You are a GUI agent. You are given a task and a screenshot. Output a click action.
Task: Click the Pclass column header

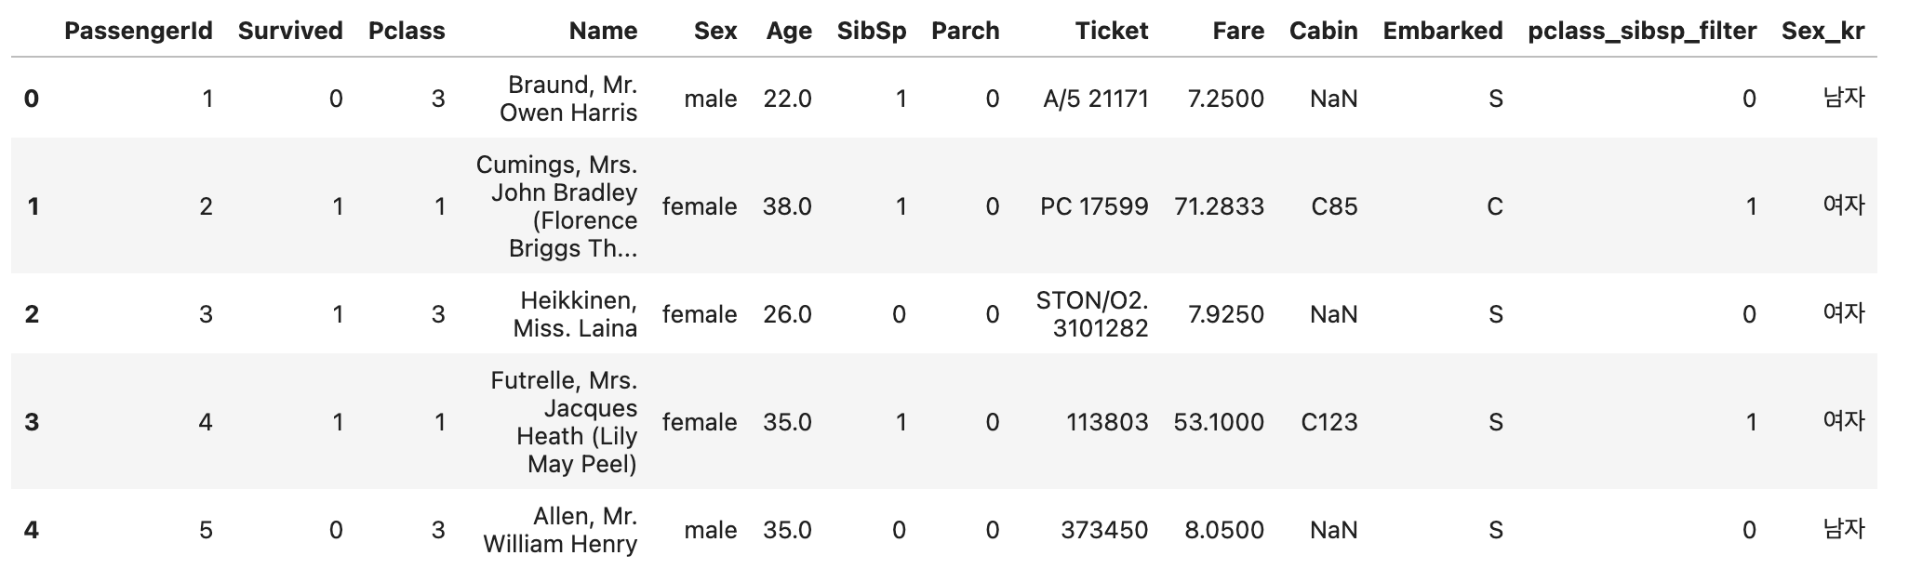407,31
